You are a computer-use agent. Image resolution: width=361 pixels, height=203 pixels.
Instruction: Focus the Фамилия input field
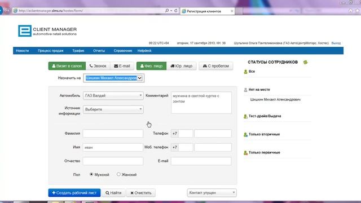[x=113, y=134]
